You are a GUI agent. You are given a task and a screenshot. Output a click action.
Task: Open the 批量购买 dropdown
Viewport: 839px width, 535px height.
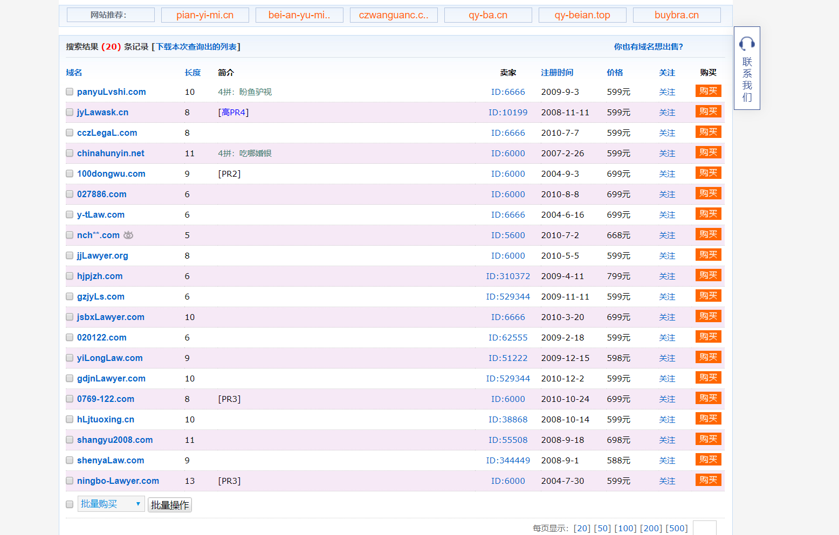click(111, 504)
